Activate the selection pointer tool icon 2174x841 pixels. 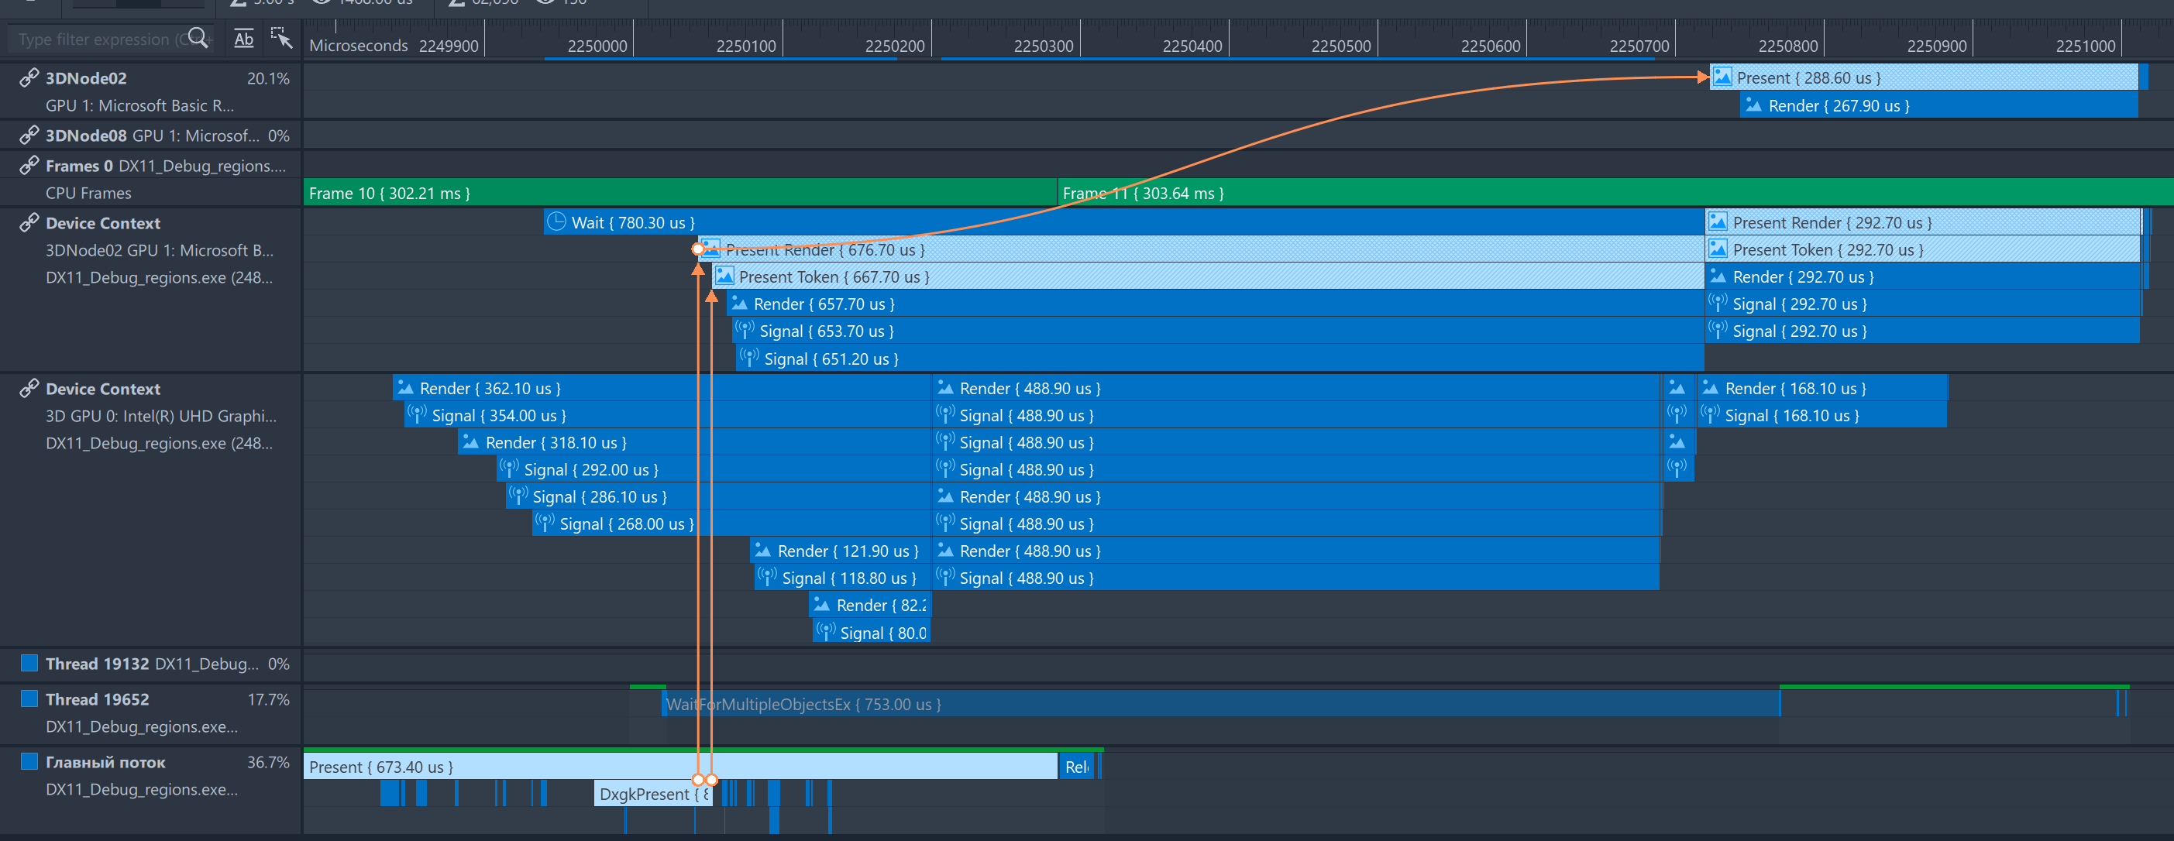(281, 38)
